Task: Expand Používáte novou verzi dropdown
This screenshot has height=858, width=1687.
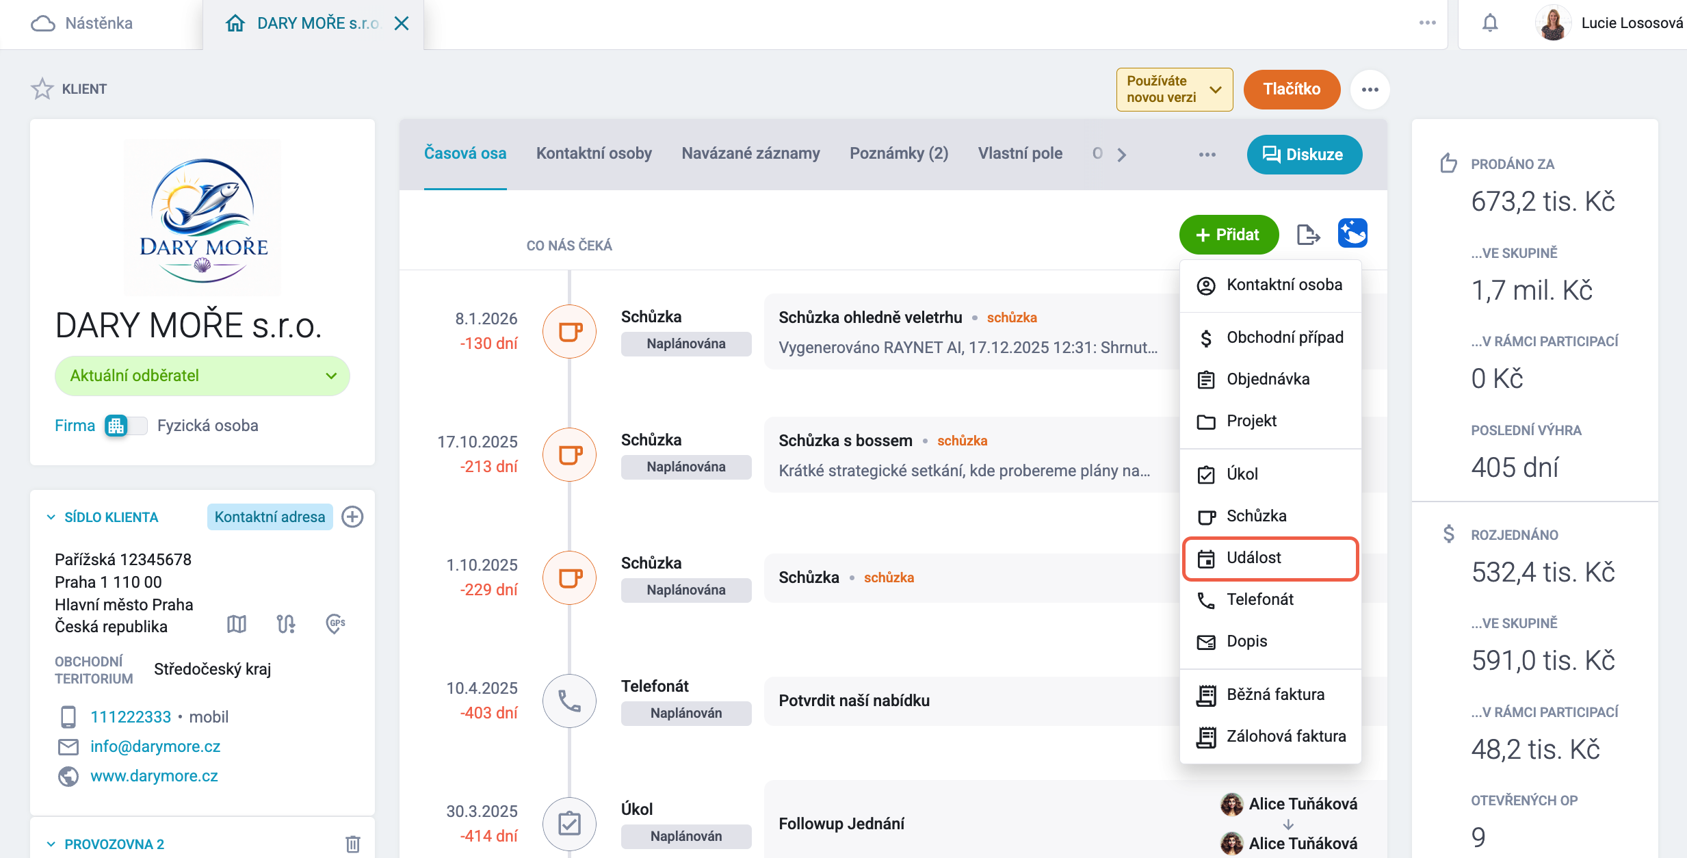Action: point(1175,90)
